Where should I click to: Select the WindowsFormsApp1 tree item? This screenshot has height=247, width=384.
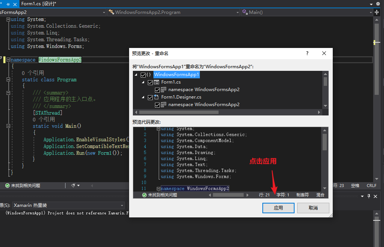point(177,75)
